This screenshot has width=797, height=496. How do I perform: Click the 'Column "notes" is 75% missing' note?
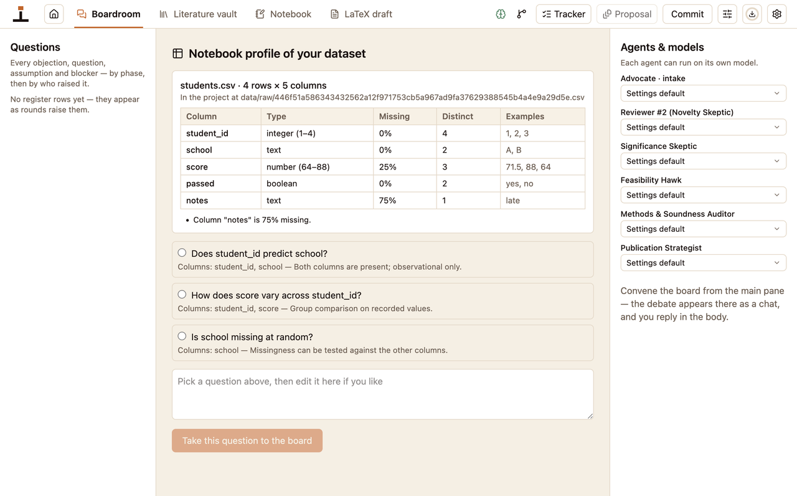[x=252, y=220]
